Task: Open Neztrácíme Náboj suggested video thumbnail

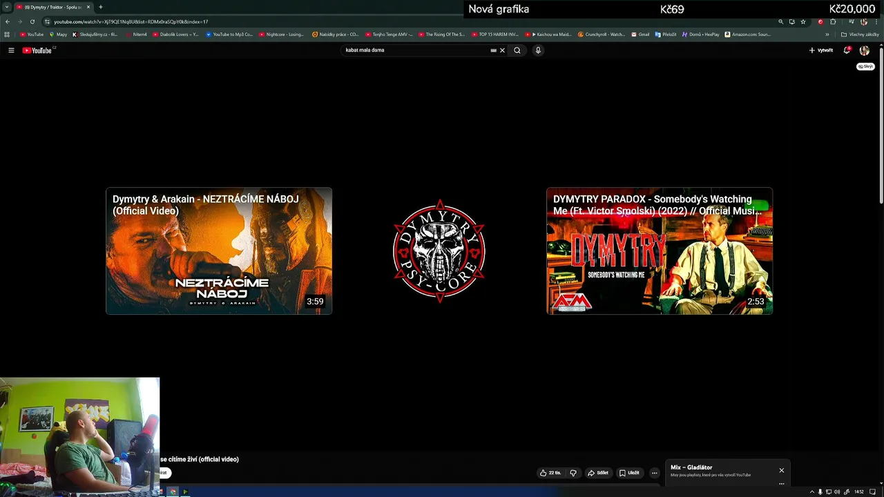Action: 219,251
